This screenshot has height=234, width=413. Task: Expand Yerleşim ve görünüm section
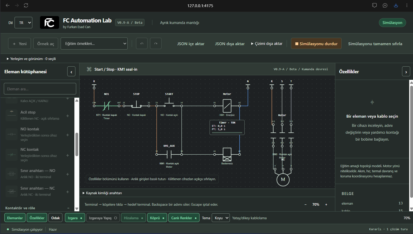click(31, 59)
